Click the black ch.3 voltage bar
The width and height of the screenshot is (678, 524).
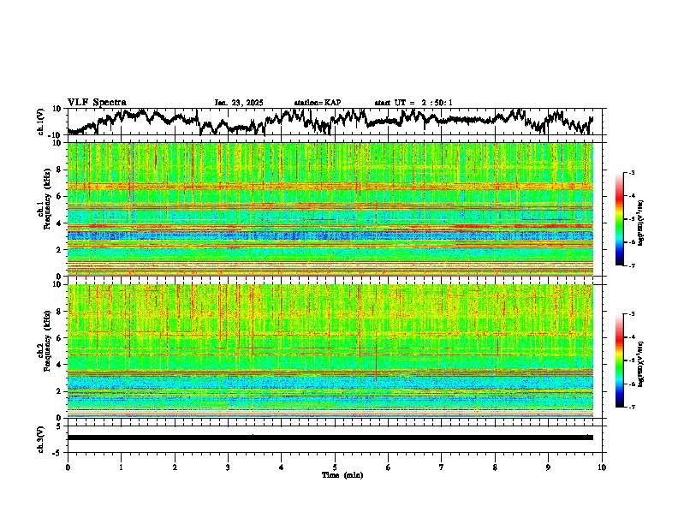tap(330, 438)
